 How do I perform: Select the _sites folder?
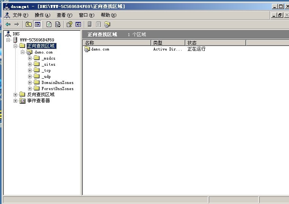pos(49,64)
